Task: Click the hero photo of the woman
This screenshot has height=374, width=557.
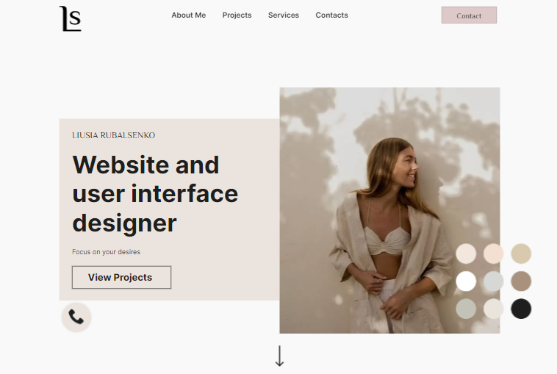Action: 389,211
